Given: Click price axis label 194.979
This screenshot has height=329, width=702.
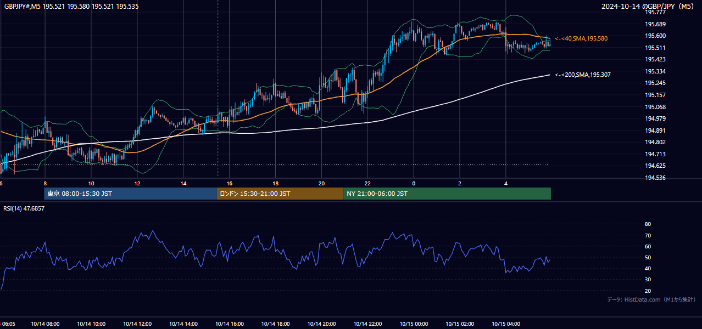Looking at the screenshot, I should coord(655,118).
